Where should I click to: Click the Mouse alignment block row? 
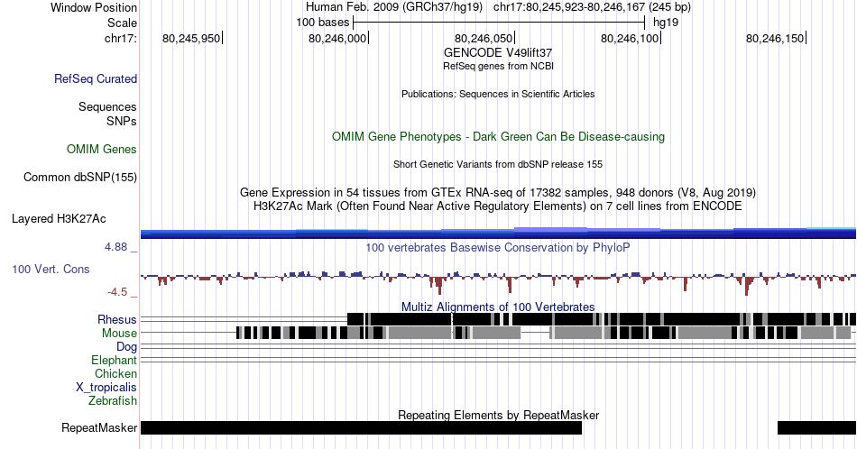point(544,333)
